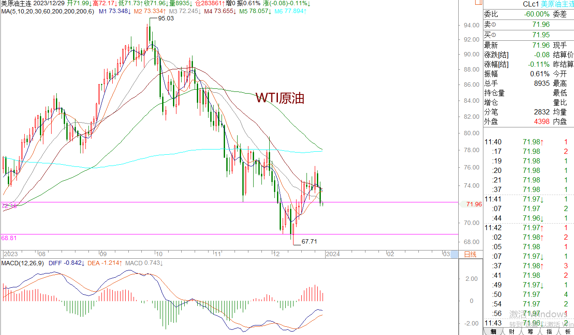This screenshot has height=335, width=574.
Task: Select the M1 73.348 moving average value
Action: (x=115, y=11)
